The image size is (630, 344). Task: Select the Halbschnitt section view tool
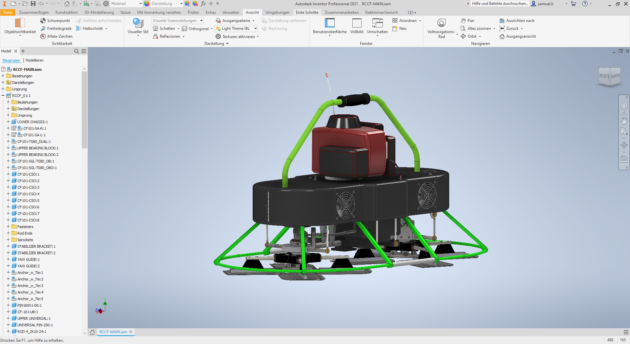click(x=78, y=29)
